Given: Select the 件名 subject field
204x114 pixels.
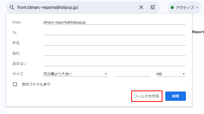Looking at the screenshot, I should pos(114,43).
